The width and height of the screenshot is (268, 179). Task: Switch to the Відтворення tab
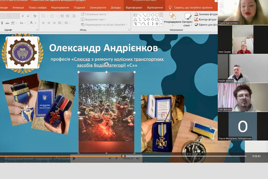155,7
